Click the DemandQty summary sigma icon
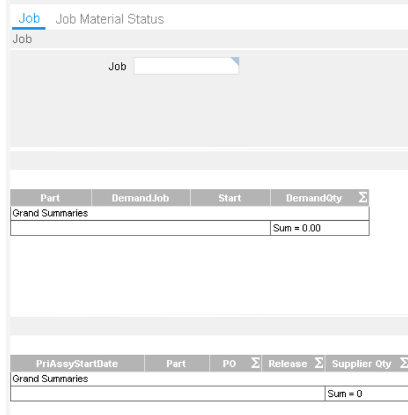 coord(363,198)
